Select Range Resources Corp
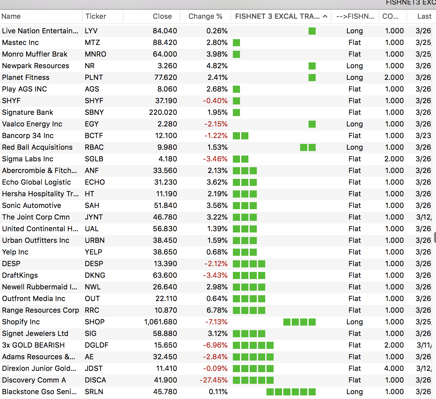 (40, 310)
